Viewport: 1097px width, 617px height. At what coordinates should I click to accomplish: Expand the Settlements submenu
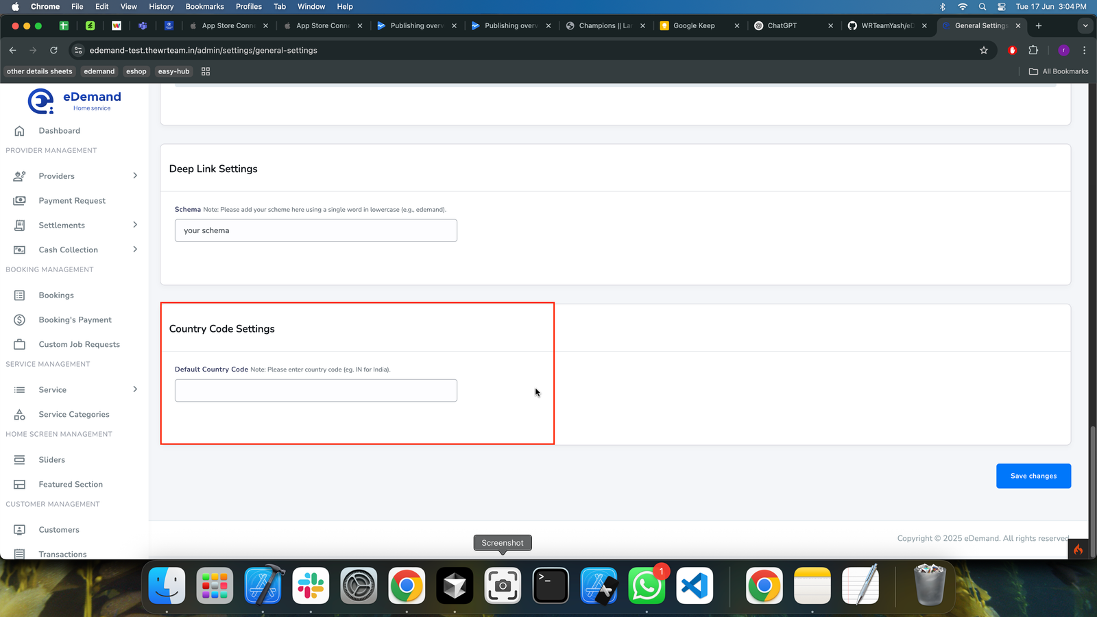[134, 225]
